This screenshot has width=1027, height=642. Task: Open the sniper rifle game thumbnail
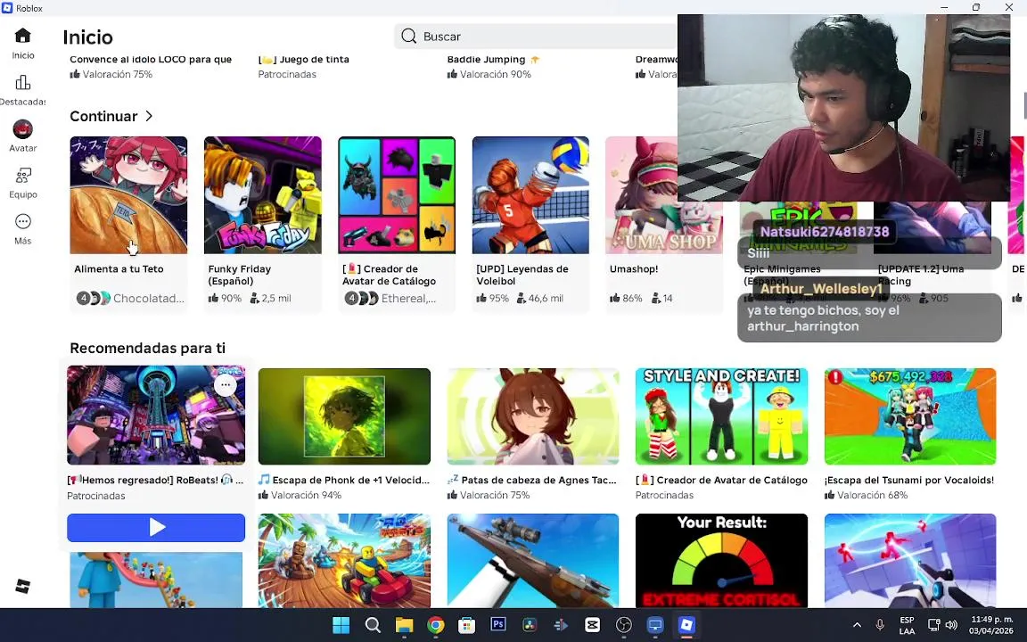[x=533, y=561]
